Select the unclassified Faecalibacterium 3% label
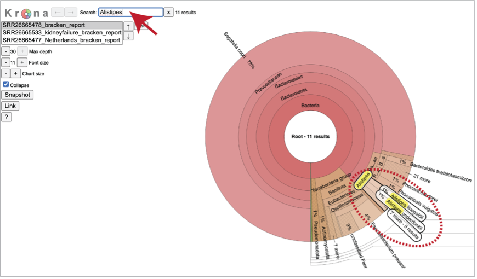This screenshot has width=477, height=279. 359,251
